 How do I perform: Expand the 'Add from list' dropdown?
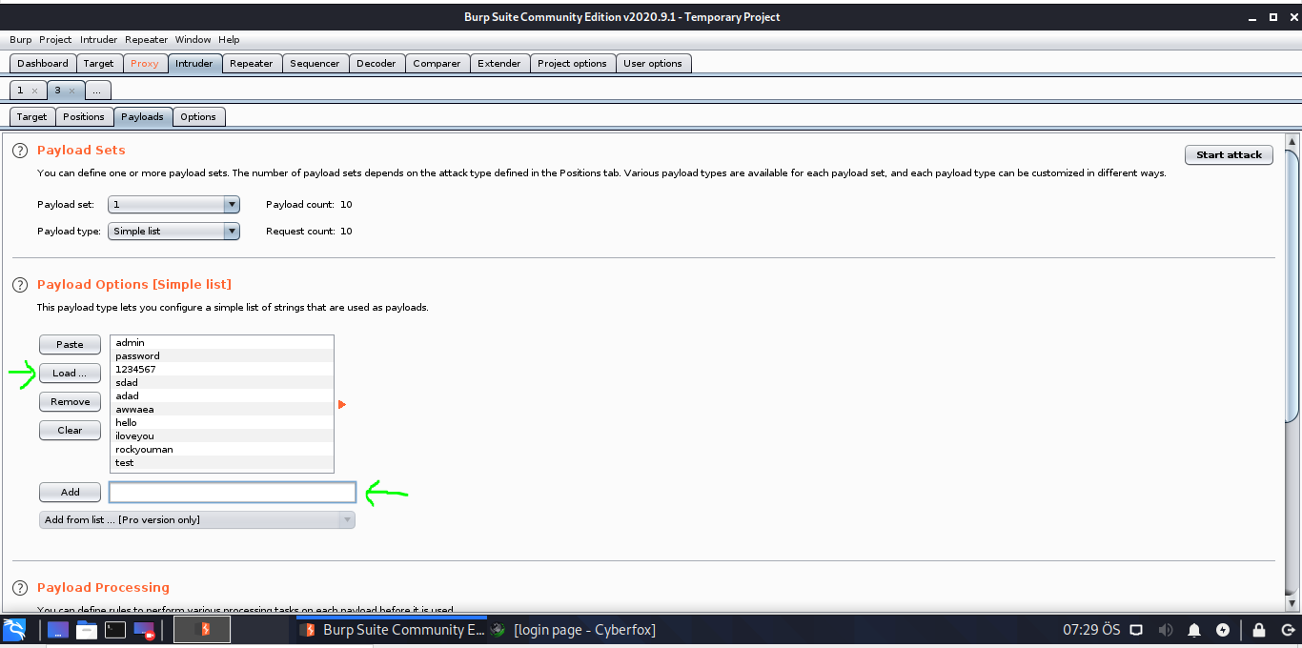click(x=197, y=519)
